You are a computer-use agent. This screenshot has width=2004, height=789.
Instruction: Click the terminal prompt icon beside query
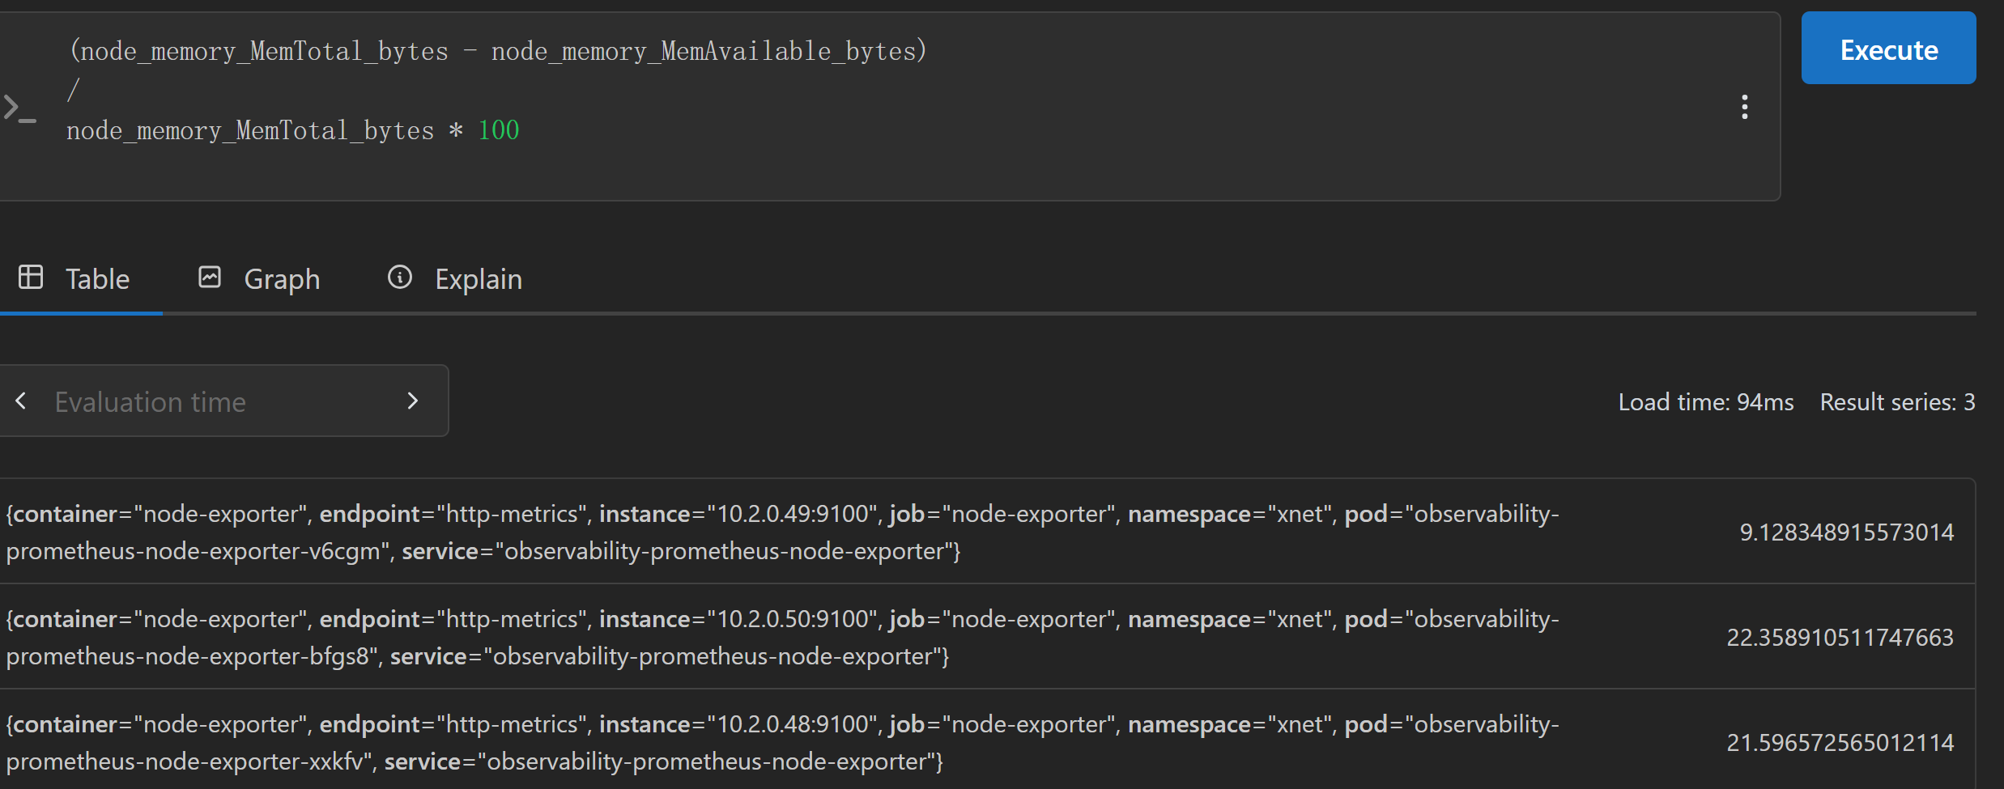(19, 107)
